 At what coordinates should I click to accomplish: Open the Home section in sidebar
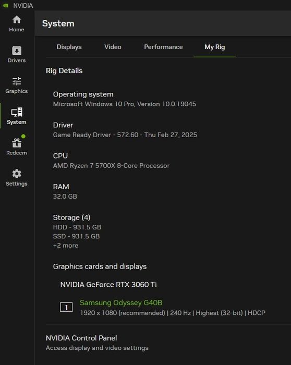(17, 24)
